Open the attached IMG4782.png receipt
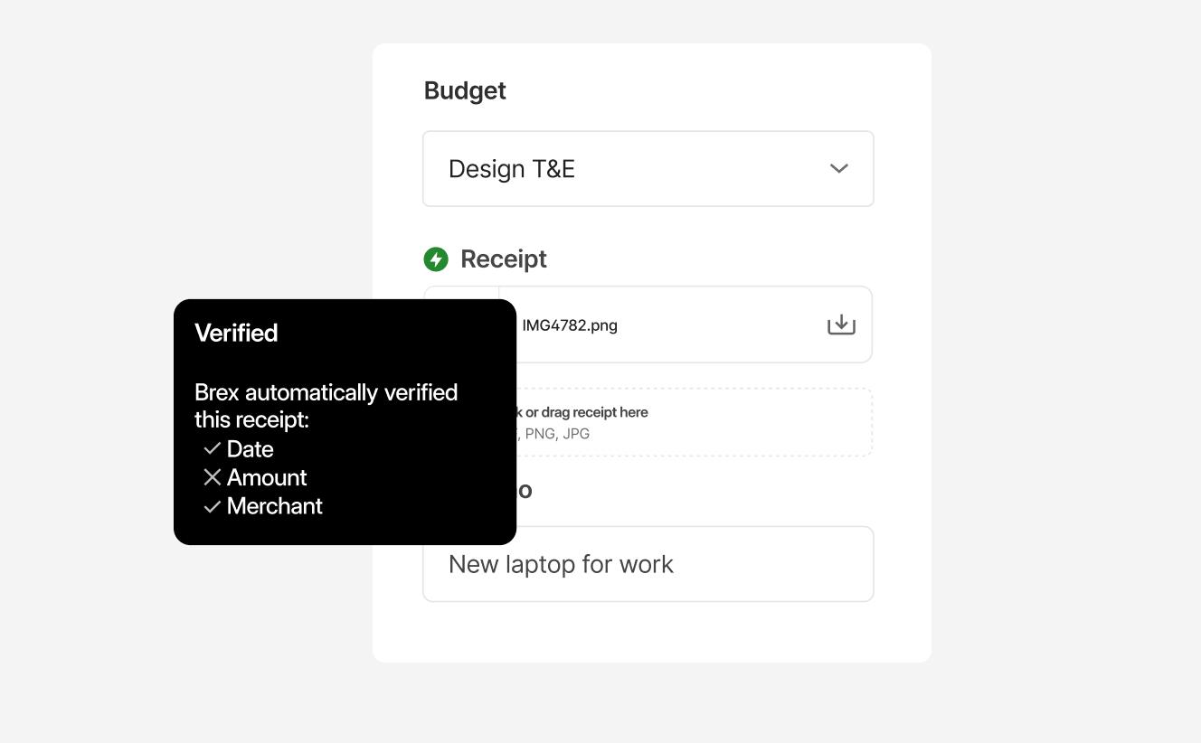1201x743 pixels. point(569,324)
